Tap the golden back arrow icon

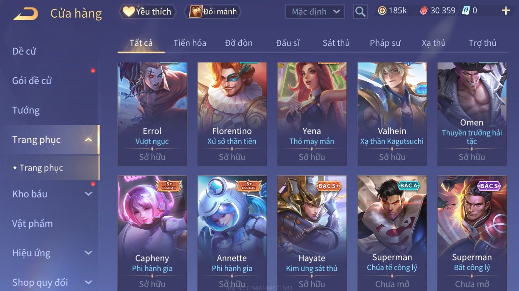pos(26,13)
